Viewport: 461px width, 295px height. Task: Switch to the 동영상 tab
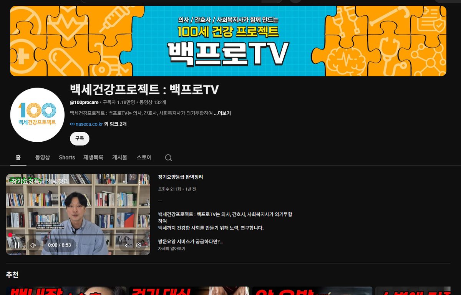(x=43, y=157)
